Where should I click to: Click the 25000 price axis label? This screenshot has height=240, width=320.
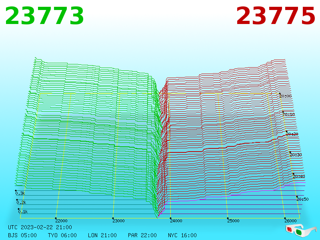coord(233,221)
